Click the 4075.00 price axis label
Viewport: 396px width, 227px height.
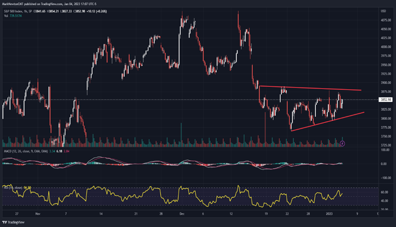pos(386,20)
